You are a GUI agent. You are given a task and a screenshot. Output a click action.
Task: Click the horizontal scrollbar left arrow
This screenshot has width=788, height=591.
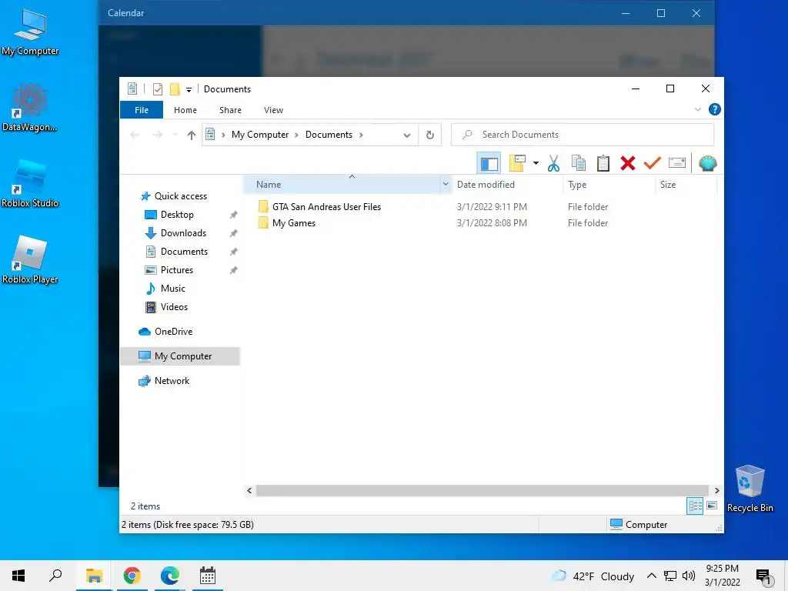(249, 490)
